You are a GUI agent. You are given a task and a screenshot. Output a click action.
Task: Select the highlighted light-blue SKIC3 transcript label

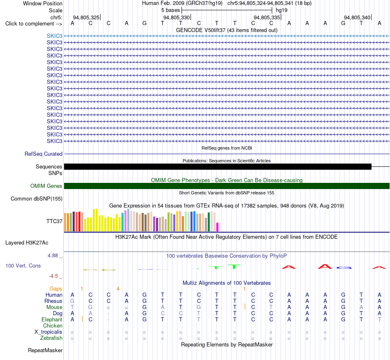[55, 36]
